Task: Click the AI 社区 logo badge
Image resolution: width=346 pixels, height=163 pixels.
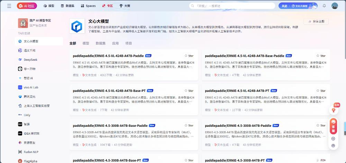Action: coord(27,6)
